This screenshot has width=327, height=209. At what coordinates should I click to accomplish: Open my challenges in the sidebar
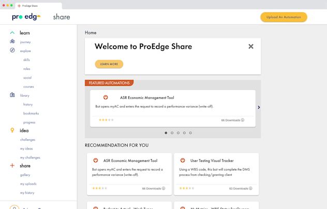[30, 158]
